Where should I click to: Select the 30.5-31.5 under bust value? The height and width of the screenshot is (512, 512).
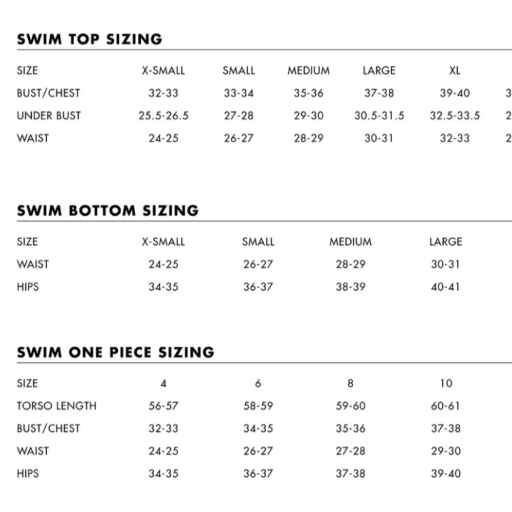tap(379, 116)
